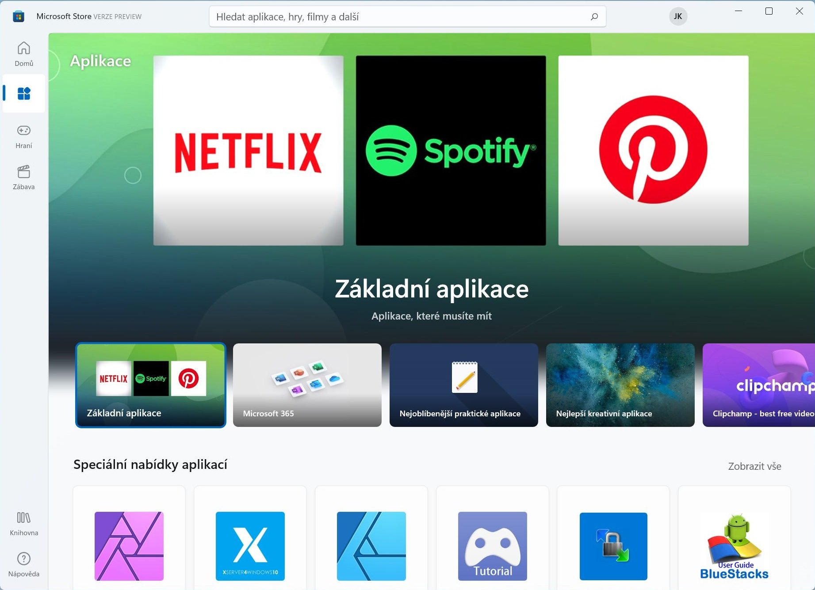Image resolution: width=815 pixels, height=590 pixels.
Task: Click the search magnifier icon
Action: pyautogui.click(x=594, y=17)
